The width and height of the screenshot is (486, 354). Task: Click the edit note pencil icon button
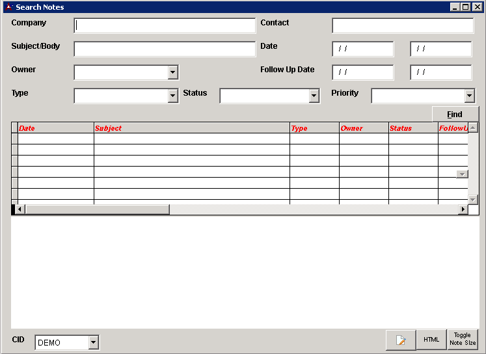pyautogui.click(x=401, y=340)
